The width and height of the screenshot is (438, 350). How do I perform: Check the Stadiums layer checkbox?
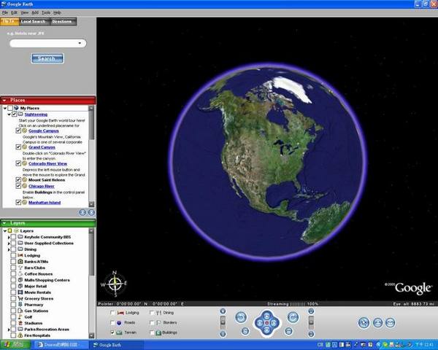[x=13, y=323]
